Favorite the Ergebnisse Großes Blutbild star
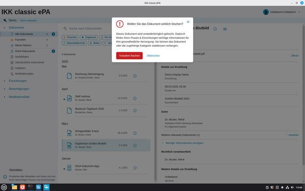This screenshot has width=305, height=191. 135,145
